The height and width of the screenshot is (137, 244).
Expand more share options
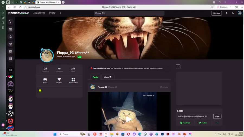217,123
